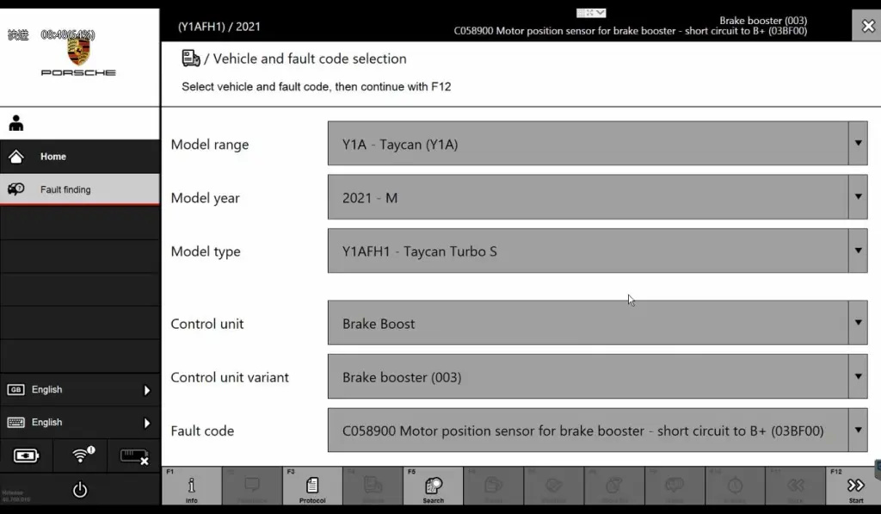Expand the keyboard English language selector

(x=79, y=423)
